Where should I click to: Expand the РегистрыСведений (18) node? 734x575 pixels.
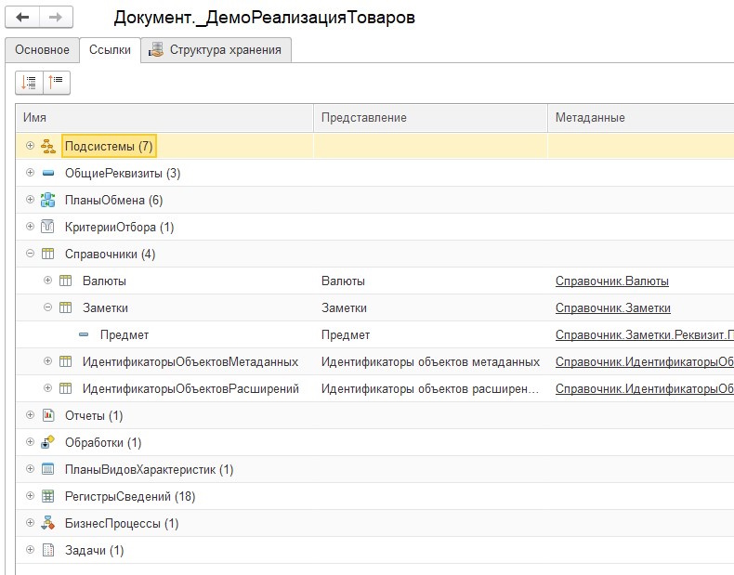pyautogui.click(x=30, y=495)
